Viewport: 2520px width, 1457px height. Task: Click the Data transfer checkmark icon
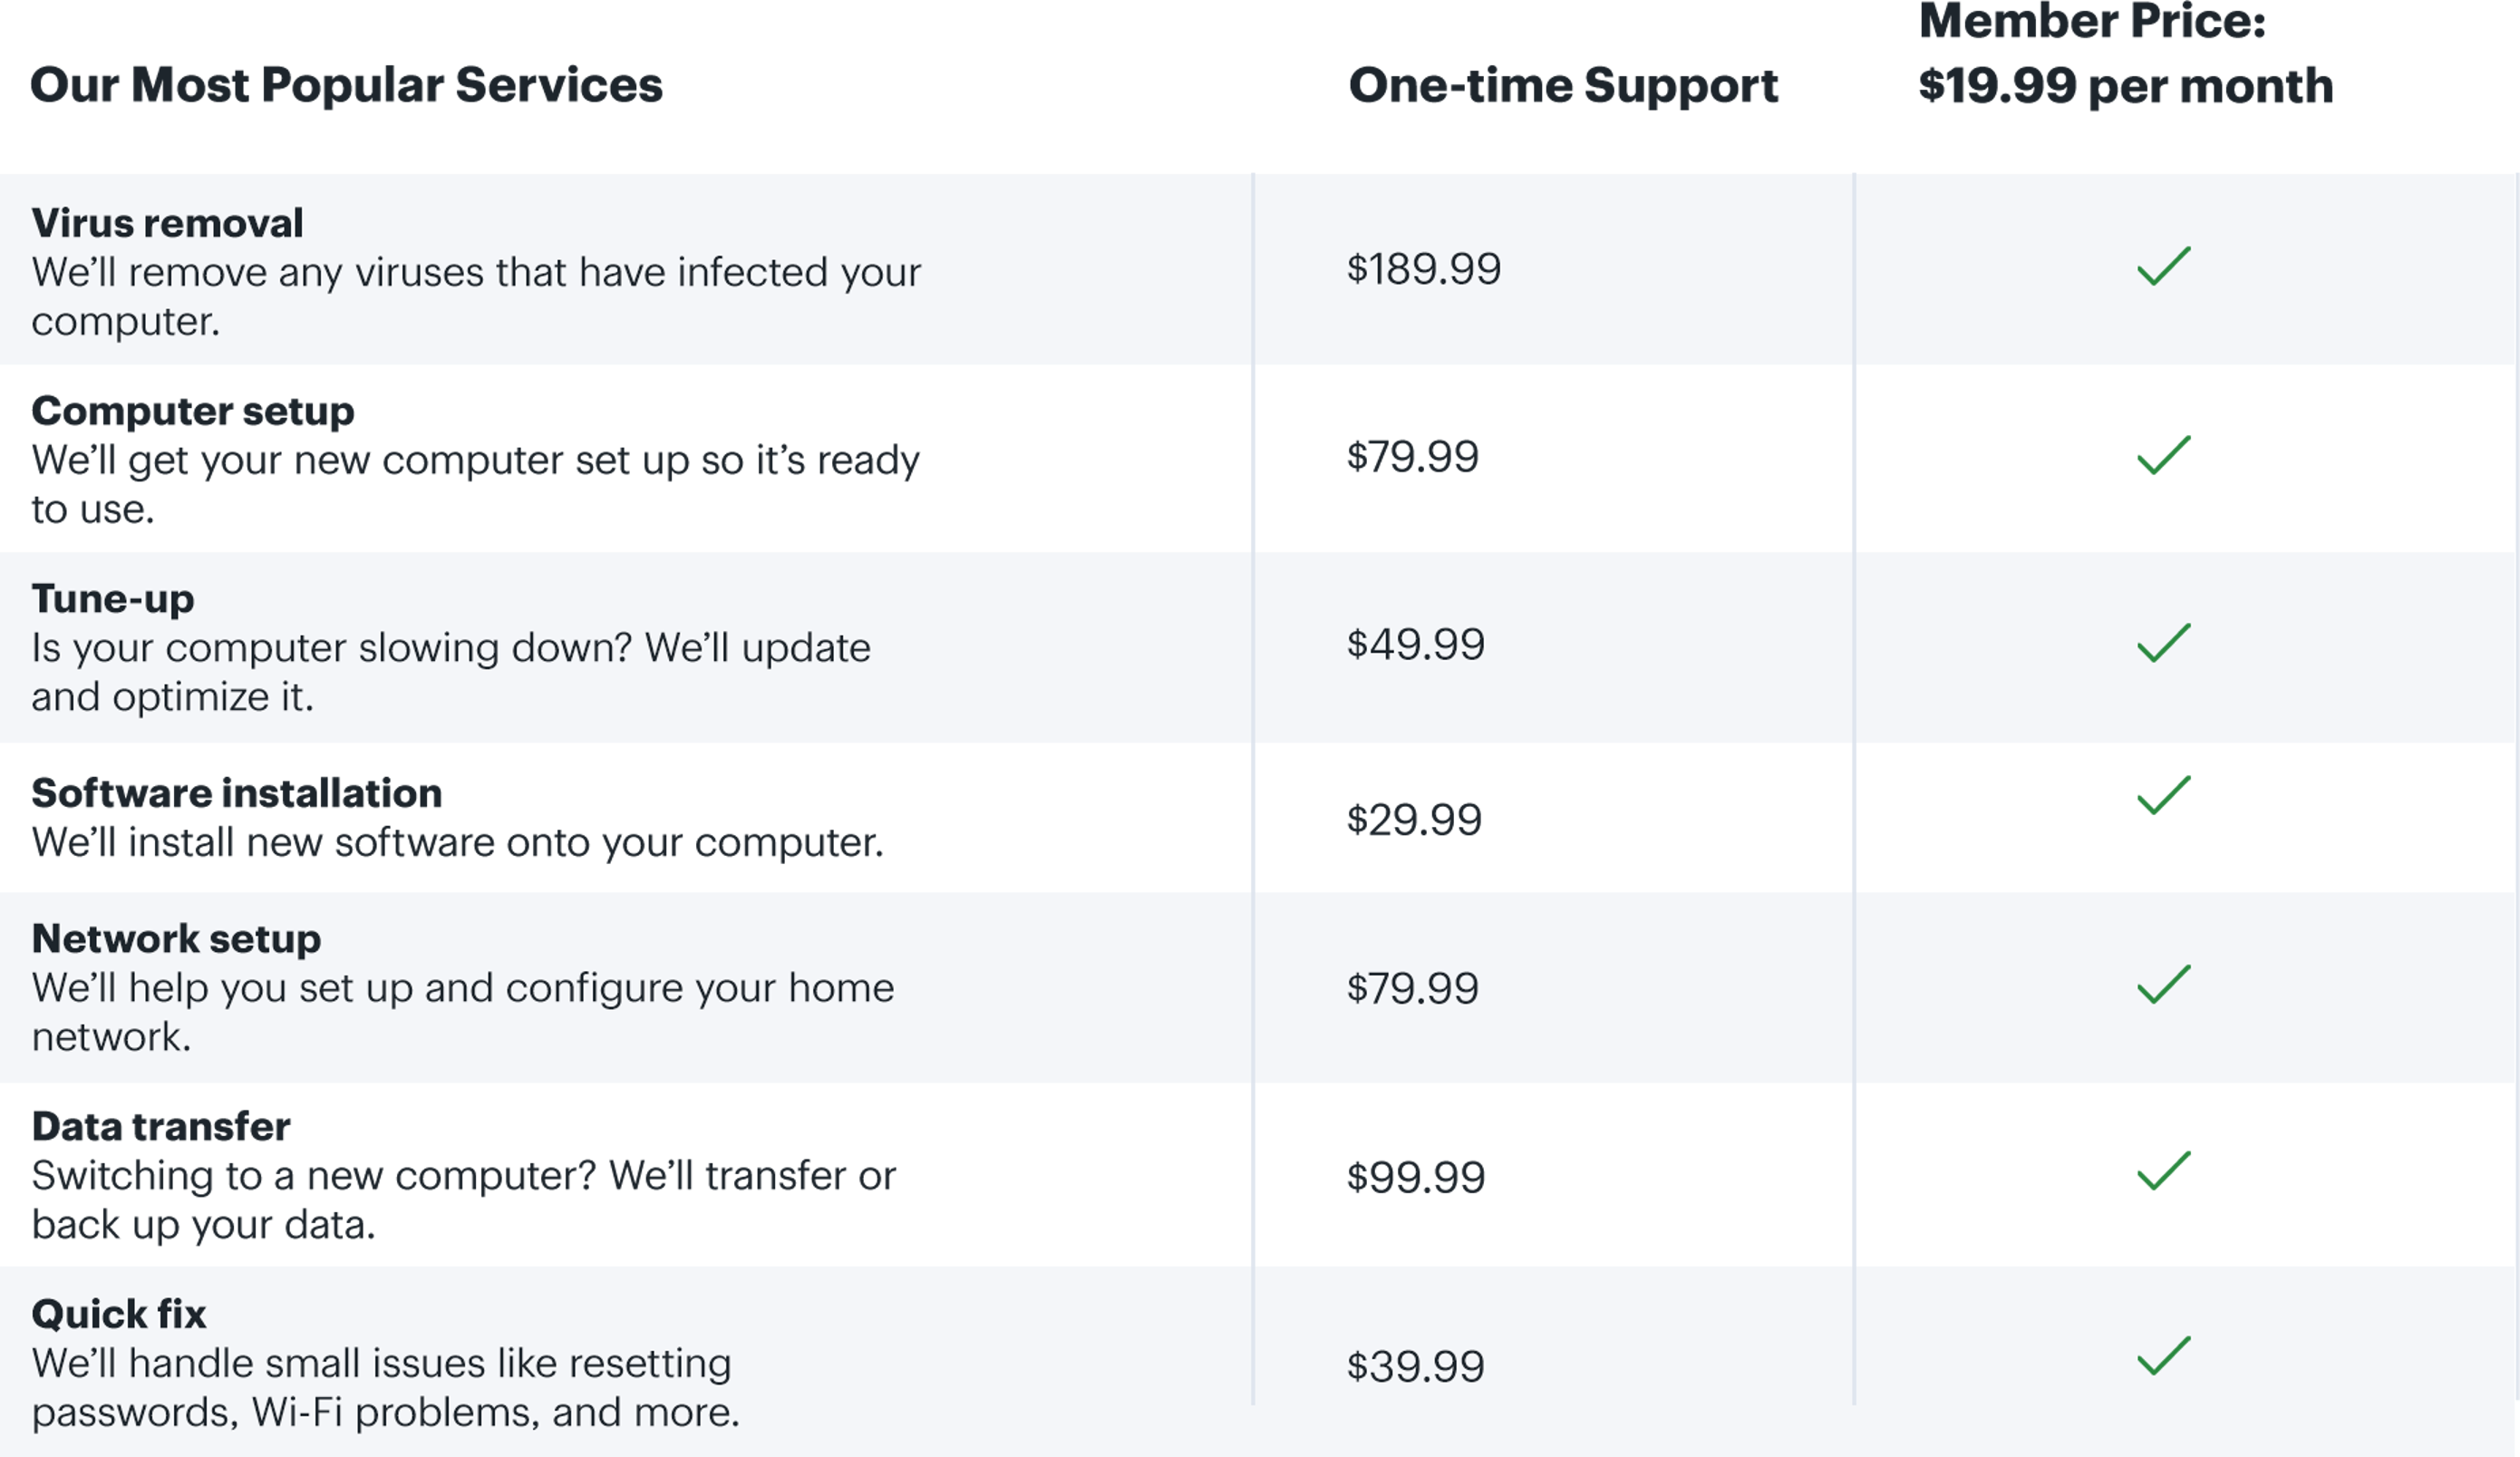(2163, 1171)
